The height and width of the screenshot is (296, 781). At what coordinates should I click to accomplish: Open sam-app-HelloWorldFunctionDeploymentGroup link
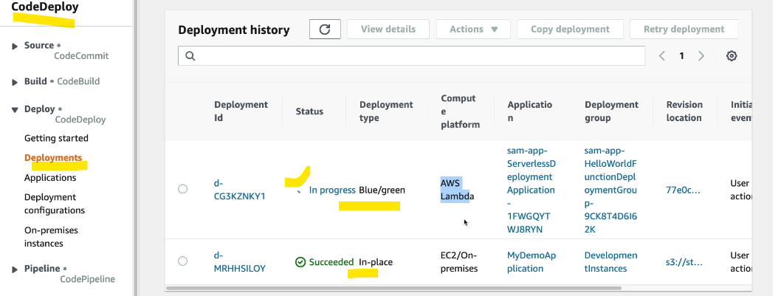click(610, 190)
